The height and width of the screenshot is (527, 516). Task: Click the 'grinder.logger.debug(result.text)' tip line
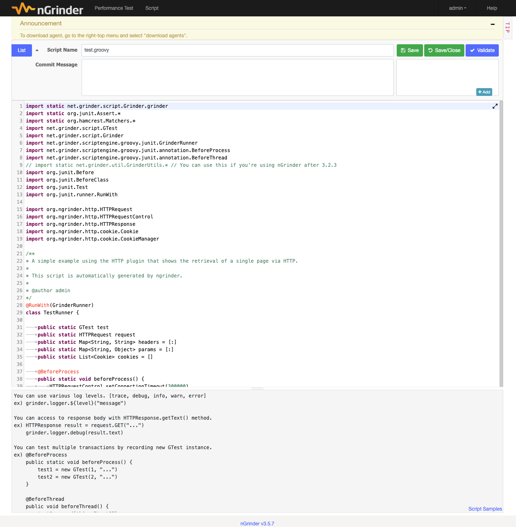pos(74,433)
